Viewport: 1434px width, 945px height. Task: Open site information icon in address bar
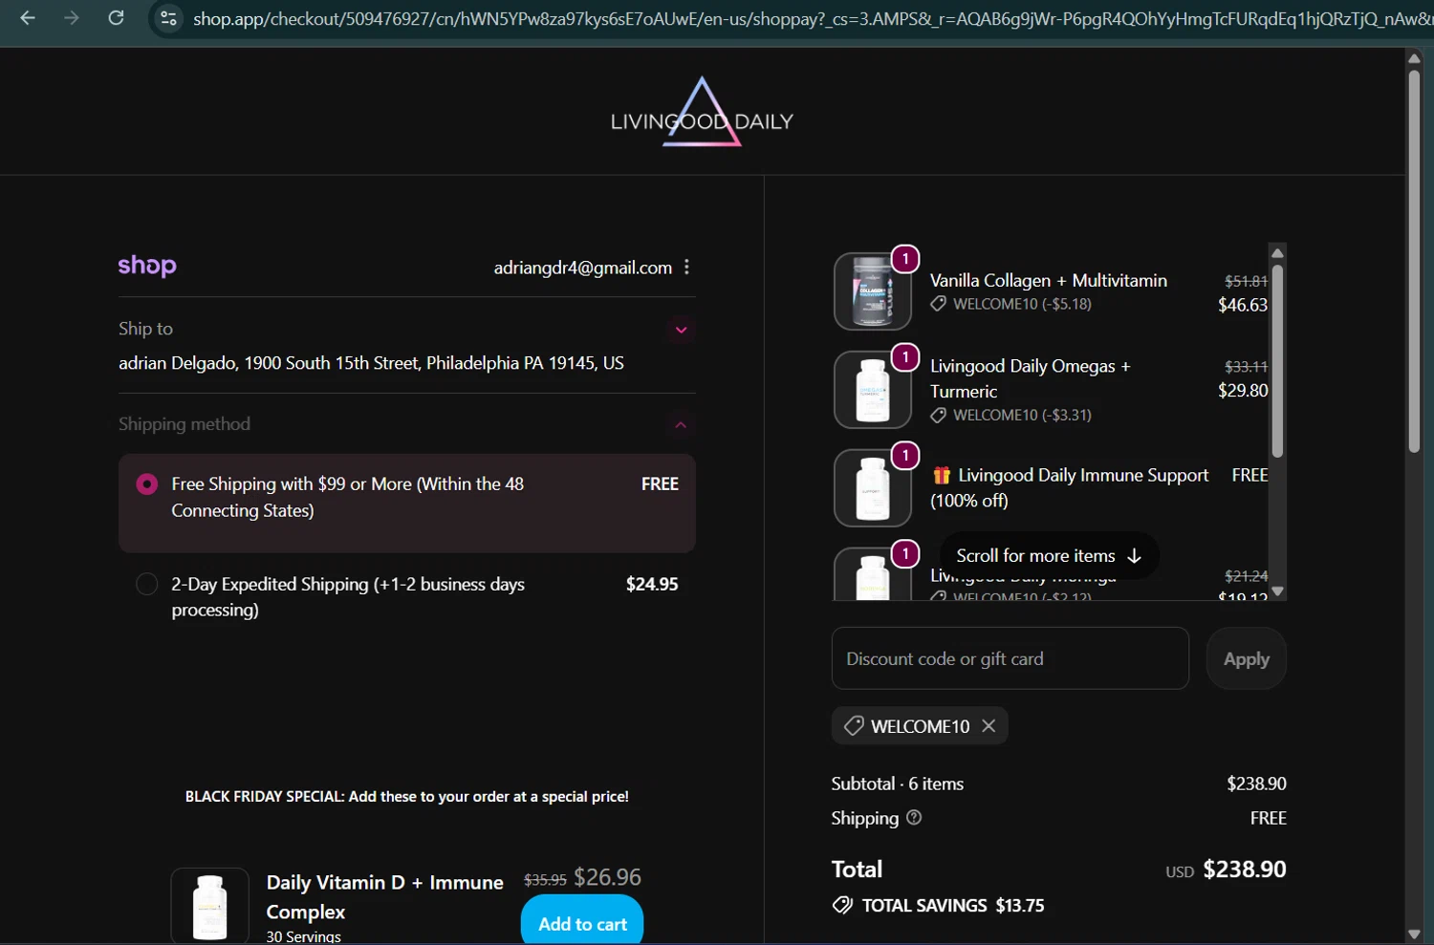click(x=168, y=18)
